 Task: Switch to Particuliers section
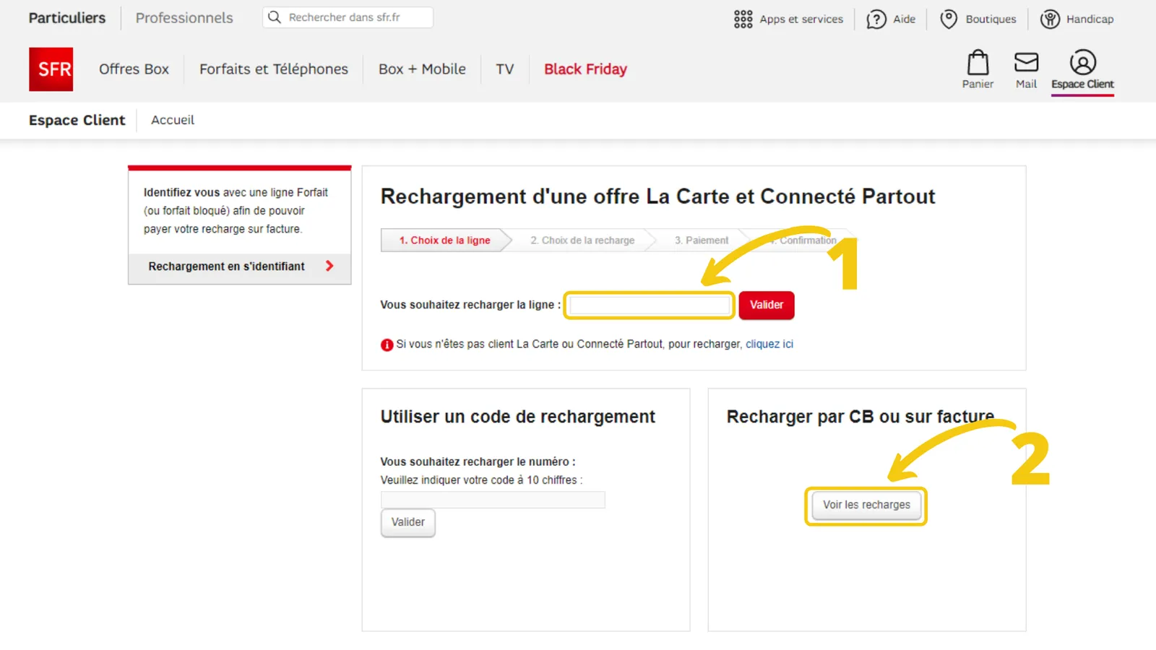click(x=67, y=18)
